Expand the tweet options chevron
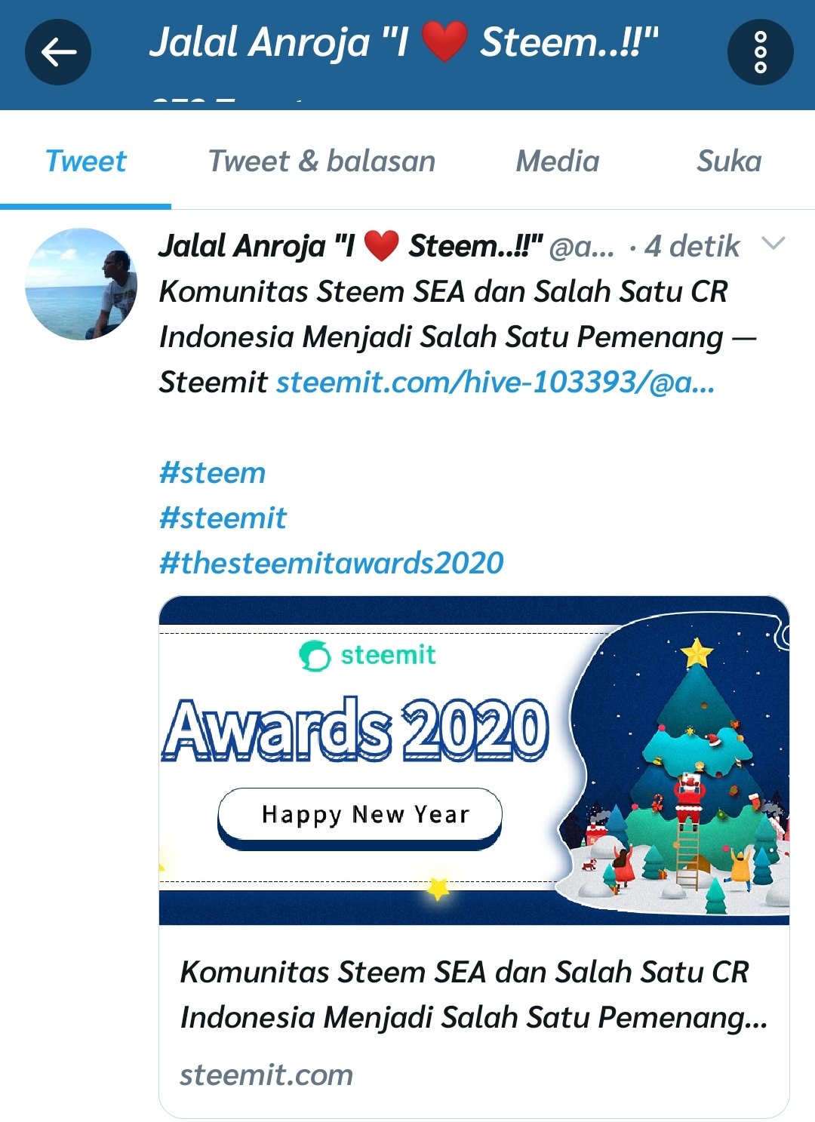Image resolution: width=815 pixels, height=1122 pixels. coord(773,243)
